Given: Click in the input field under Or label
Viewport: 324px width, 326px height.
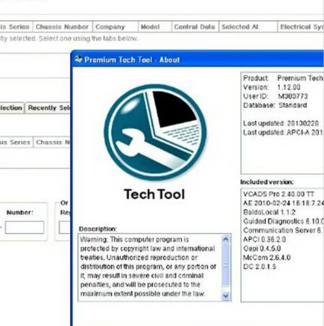Looking at the screenshot, I should (65, 227).
